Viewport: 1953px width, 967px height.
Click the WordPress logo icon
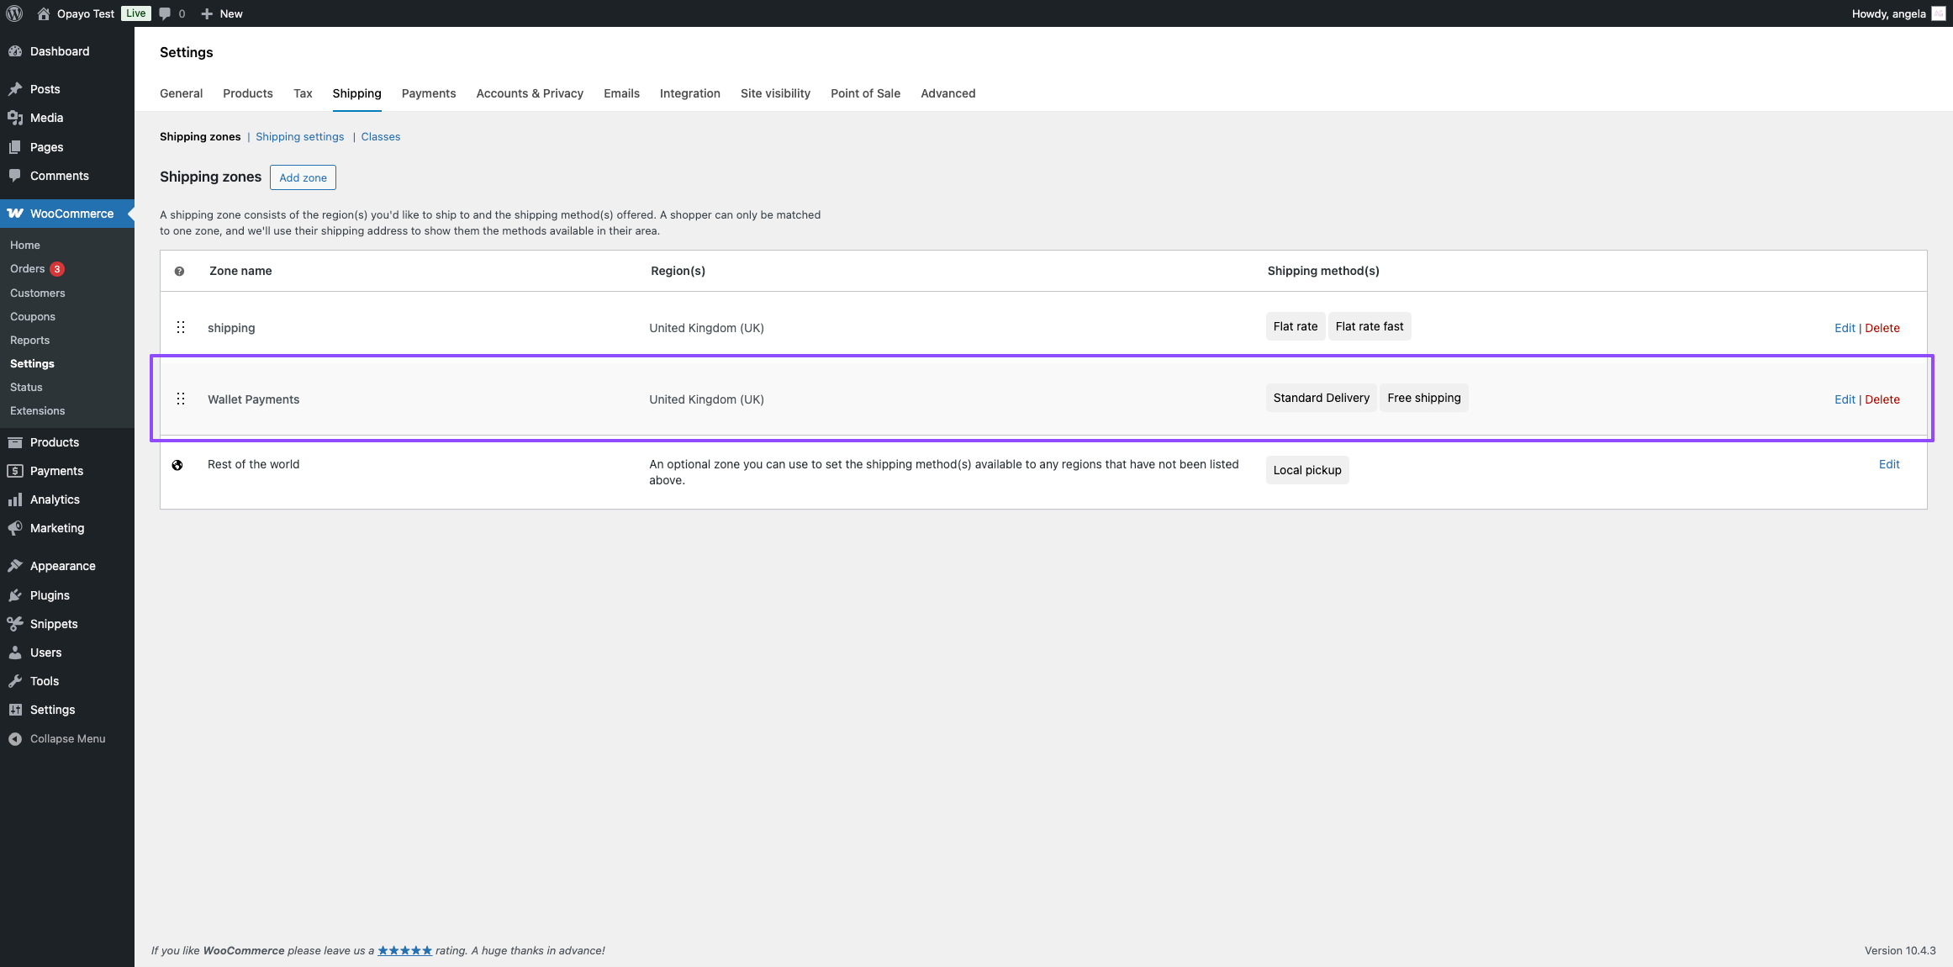[14, 13]
